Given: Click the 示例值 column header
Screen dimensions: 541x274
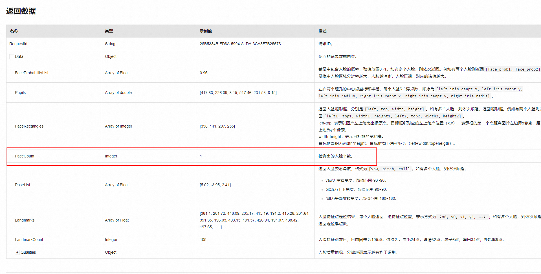Looking at the screenshot, I should coord(206,31).
